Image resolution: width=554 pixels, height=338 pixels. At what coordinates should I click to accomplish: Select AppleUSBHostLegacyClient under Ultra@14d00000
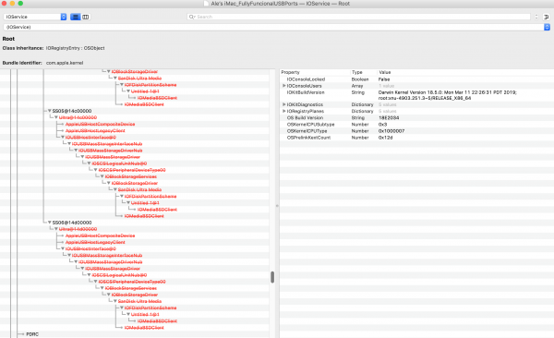(95, 242)
